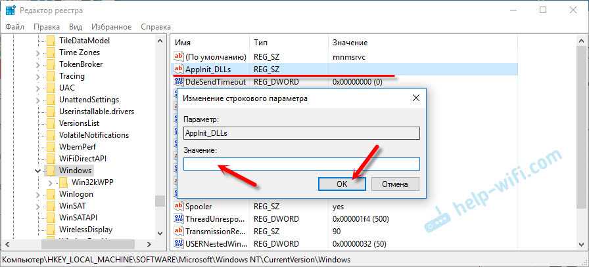Click the AppInit_DLLs string value icon
This screenshot has width=589, height=267.
[x=178, y=69]
